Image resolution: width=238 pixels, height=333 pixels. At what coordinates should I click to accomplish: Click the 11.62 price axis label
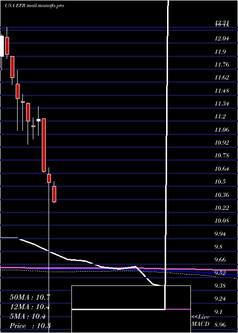tap(222, 78)
